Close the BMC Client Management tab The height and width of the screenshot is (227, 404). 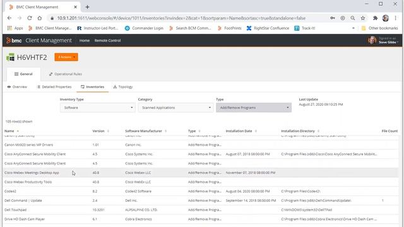click(75, 7)
